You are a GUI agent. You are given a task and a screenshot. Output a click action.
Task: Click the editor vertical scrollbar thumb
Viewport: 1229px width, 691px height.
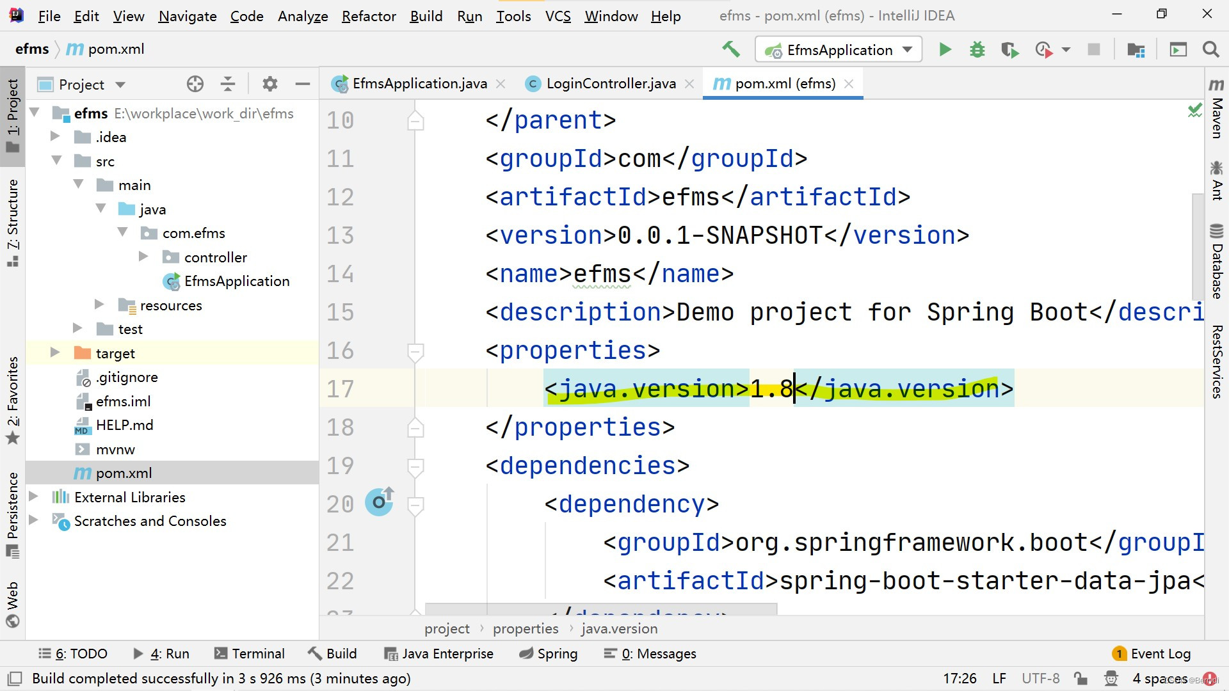click(1198, 246)
